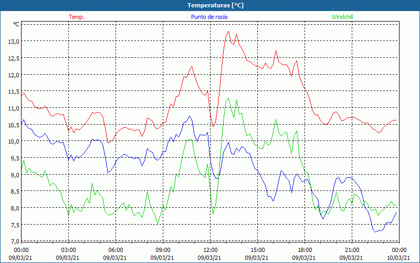Click the "7,5" y-axis value
Image resolution: width=420 pixels, height=263 pixels.
(x=15, y=225)
